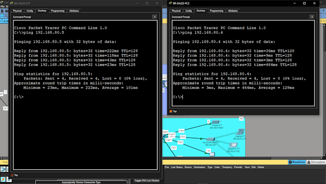Click the Fa0/3 port label on switch link

click(172, 135)
